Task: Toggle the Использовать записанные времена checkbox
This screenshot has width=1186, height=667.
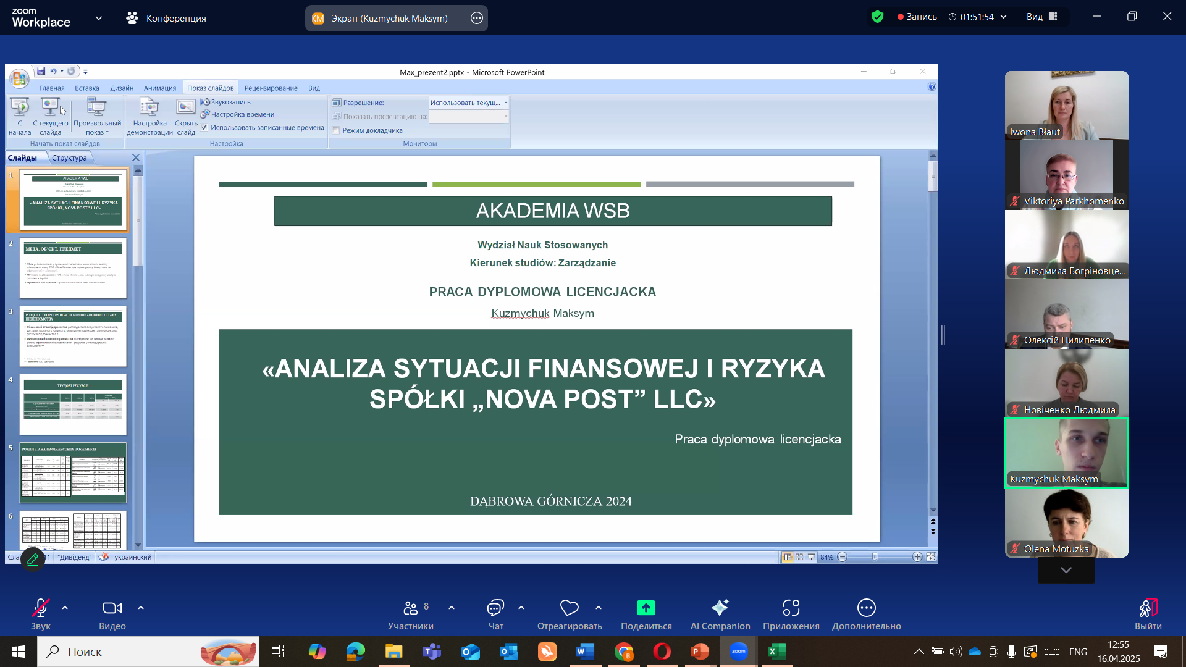Action: tap(204, 128)
